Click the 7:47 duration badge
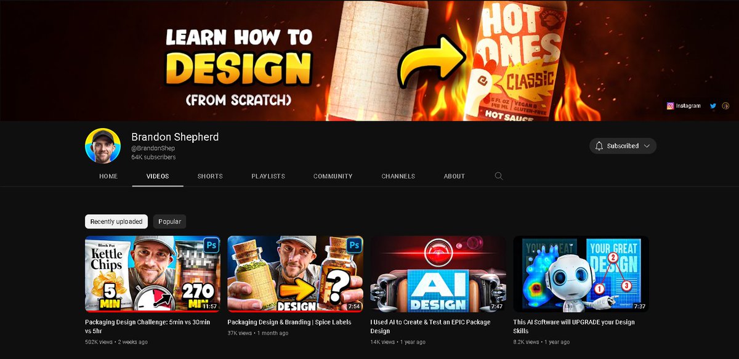Viewport: 739px width, 359px height. [496, 306]
